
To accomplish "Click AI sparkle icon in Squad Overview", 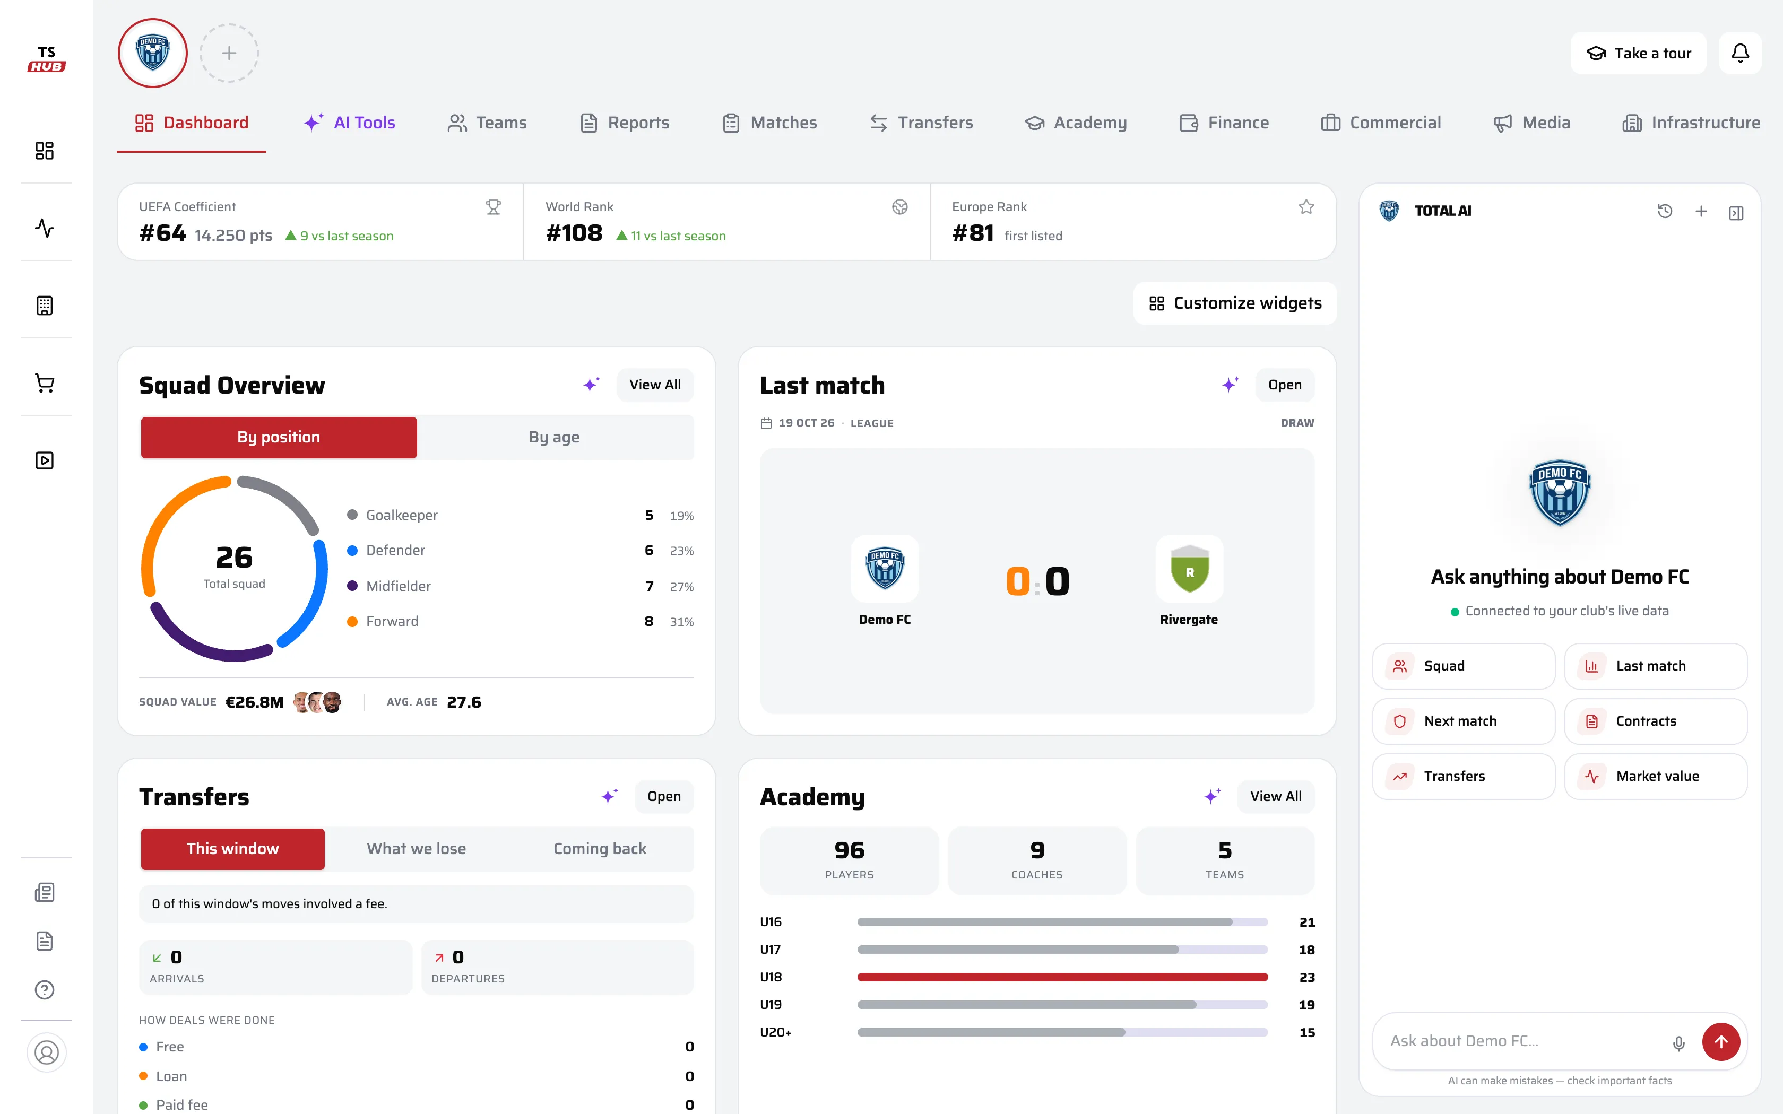I will pyautogui.click(x=592, y=385).
